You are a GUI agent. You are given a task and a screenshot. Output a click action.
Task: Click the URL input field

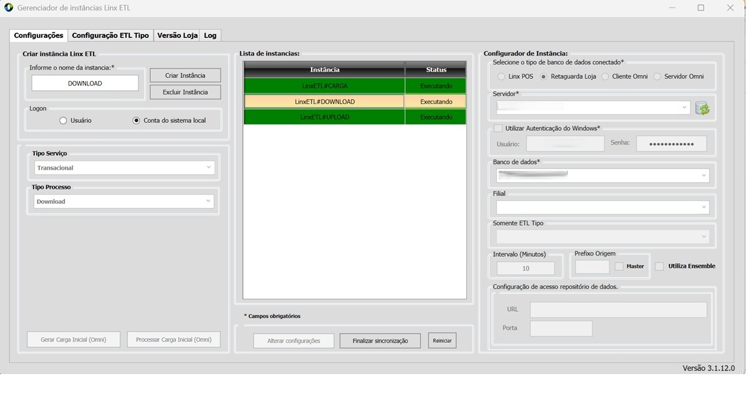(x=618, y=310)
